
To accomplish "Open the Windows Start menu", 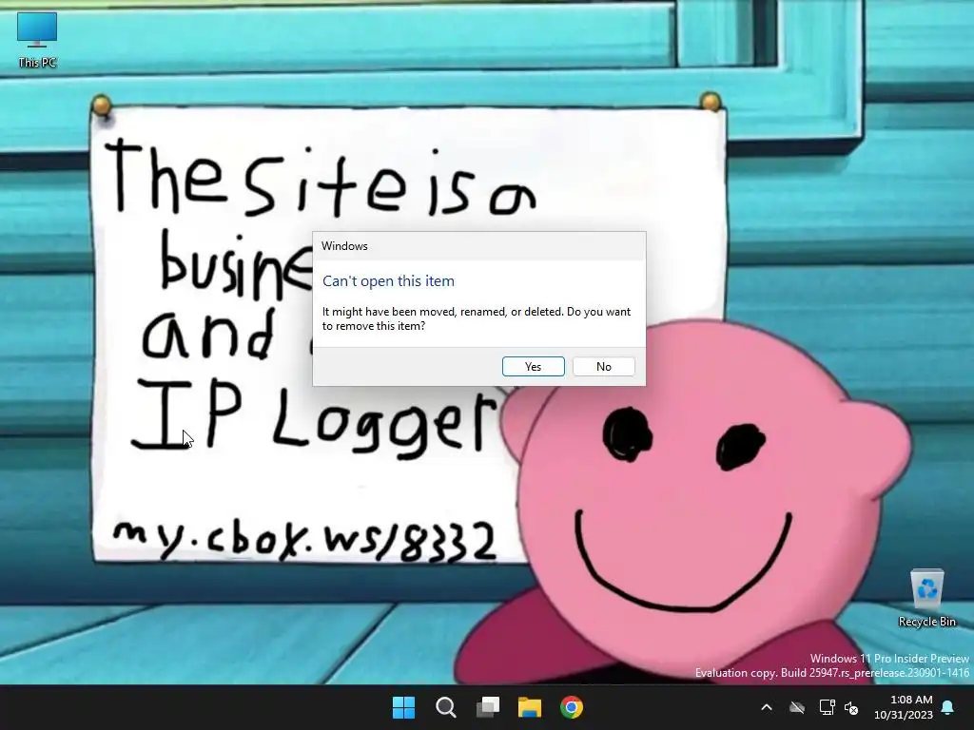I will (x=403, y=707).
